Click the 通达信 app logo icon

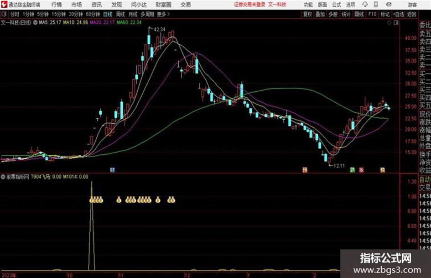pos(4,5)
